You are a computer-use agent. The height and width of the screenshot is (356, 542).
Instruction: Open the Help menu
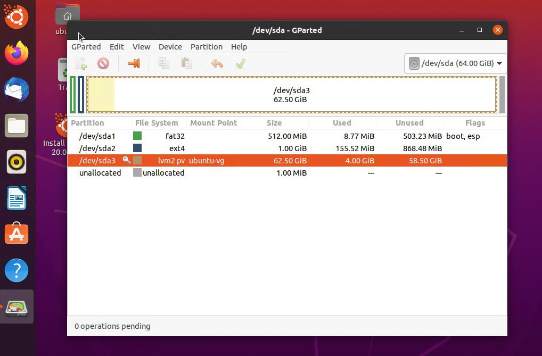pyautogui.click(x=239, y=47)
